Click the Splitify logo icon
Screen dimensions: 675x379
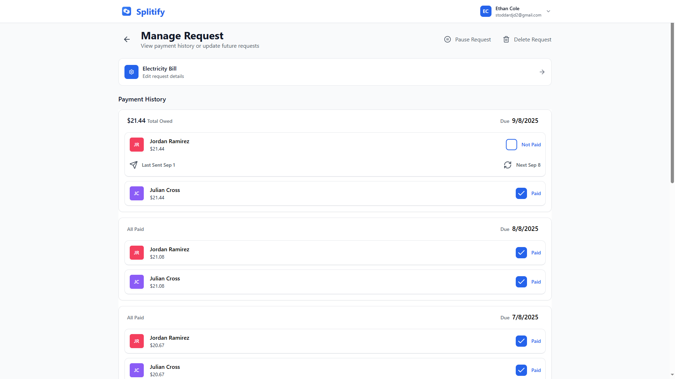tap(127, 12)
